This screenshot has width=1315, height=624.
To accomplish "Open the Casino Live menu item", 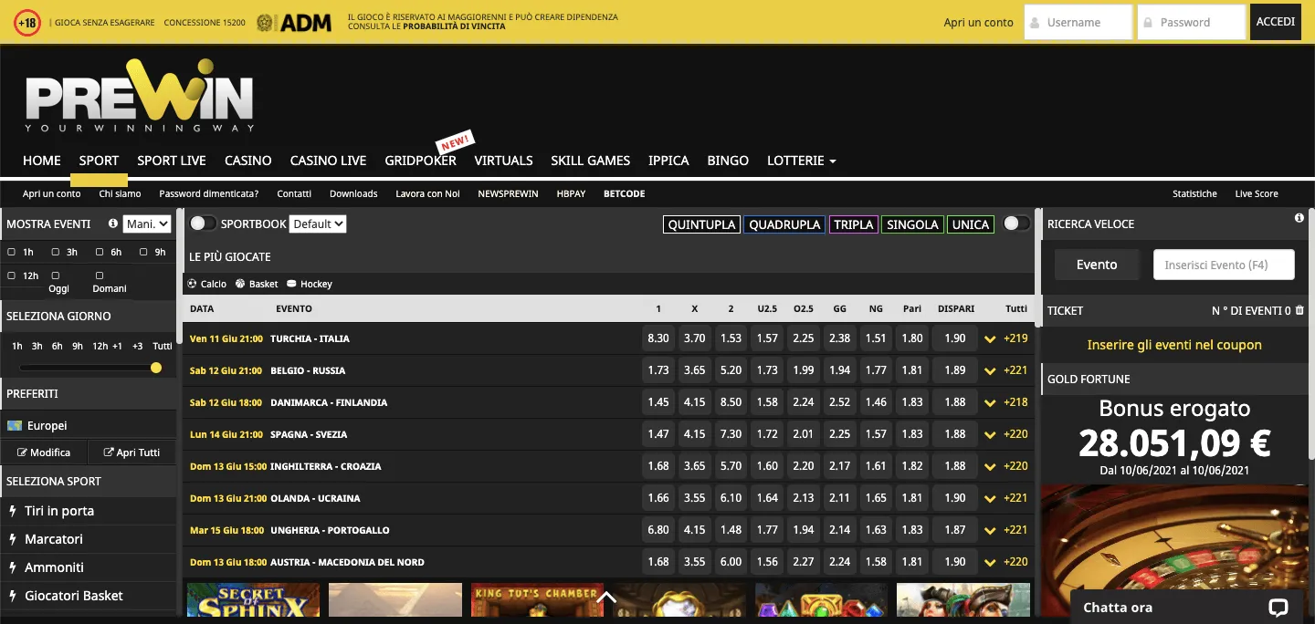I will pyautogui.click(x=328, y=161).
